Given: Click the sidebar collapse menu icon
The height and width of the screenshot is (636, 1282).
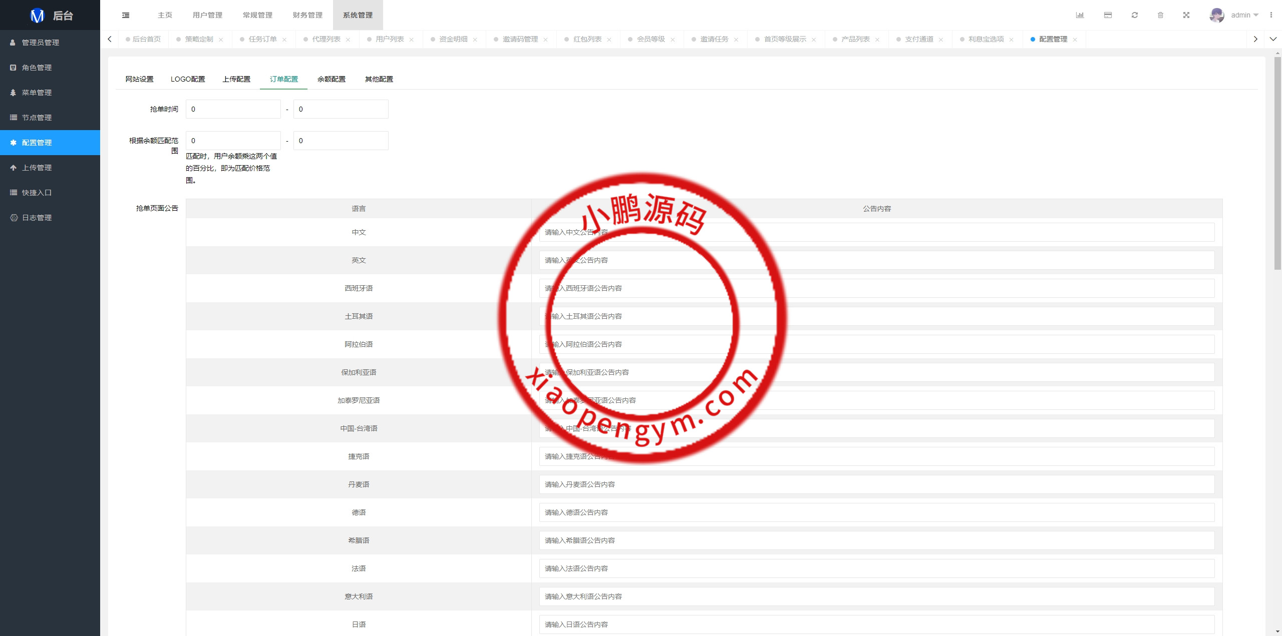Looking at the screenshot, I should pos(126,15).
